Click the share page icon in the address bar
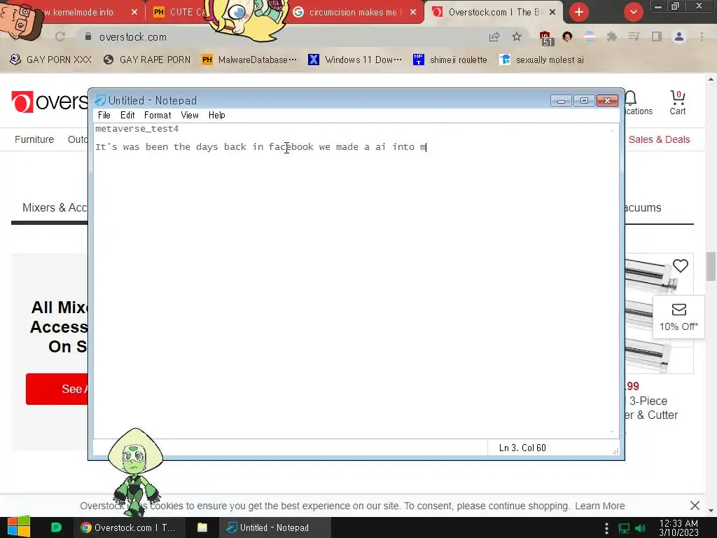Image resolution: width=717 pixels, height=538 pixels. click(x=494, y=37)
